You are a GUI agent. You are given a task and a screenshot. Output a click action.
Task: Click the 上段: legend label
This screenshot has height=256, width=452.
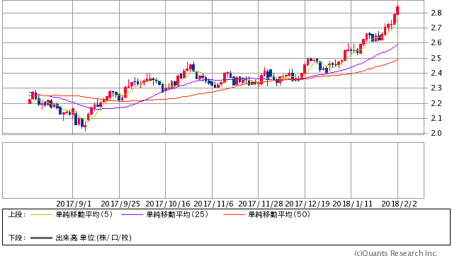click(17, 214)
